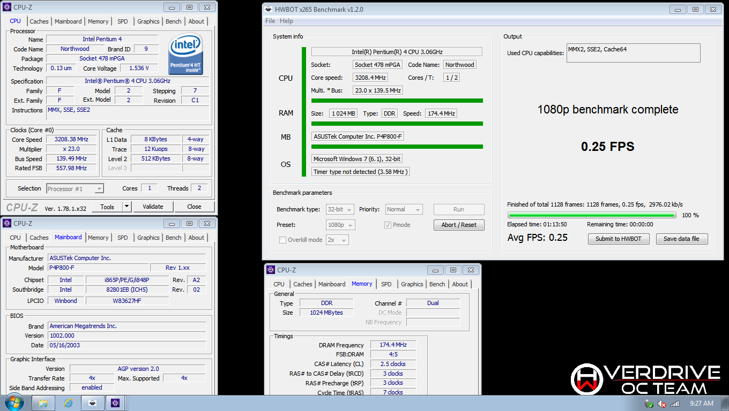729x411 pixels.
Task: Click the 0.25 FPS result text
Action: click(607, 147)
